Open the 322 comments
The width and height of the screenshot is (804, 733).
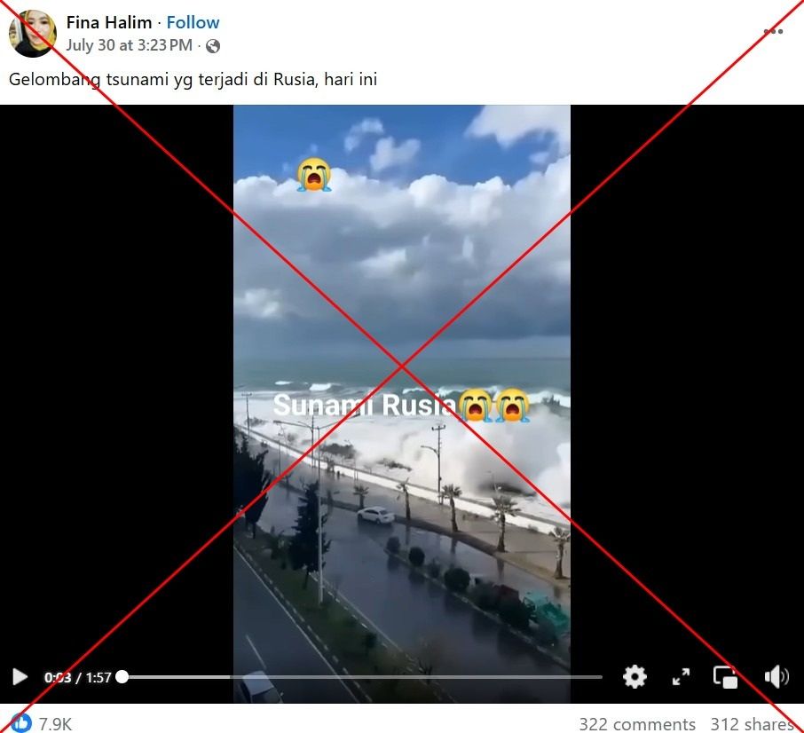637,724
